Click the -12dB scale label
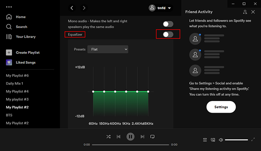Image resolution: width=261 pixels, height=151 pixels. [x=80, y=116]
